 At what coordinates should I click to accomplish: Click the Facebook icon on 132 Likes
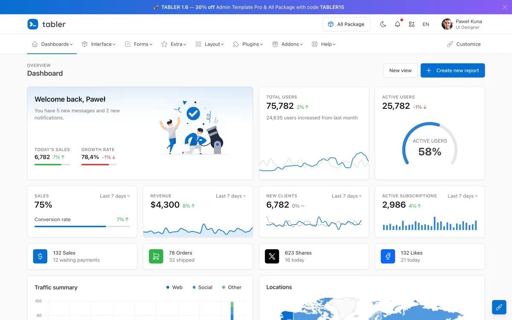click(388, 256)
